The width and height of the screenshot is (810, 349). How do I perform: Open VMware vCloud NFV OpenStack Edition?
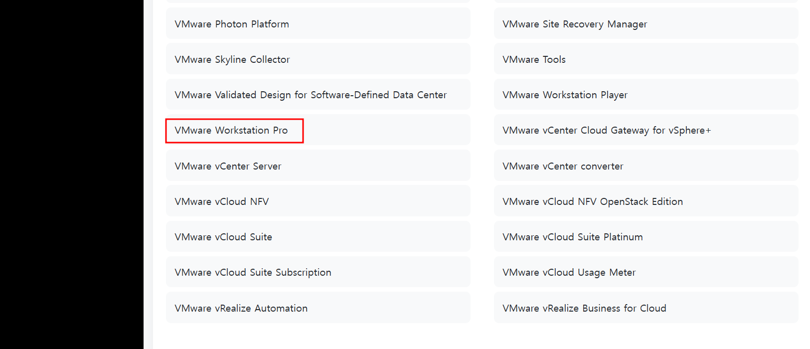coord(646,201)
